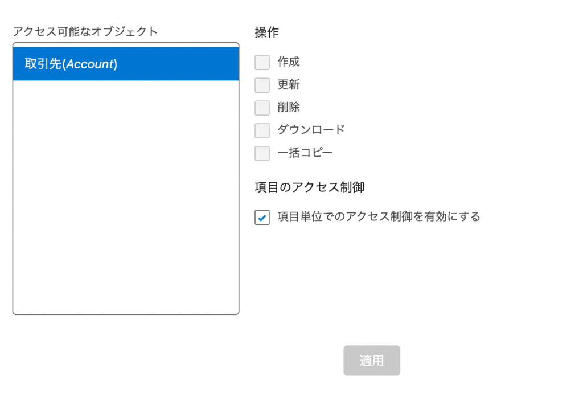Click the 削除 label text
This screenshot has height=397, width=583.
pyautogui.click(x=289, y=107)
